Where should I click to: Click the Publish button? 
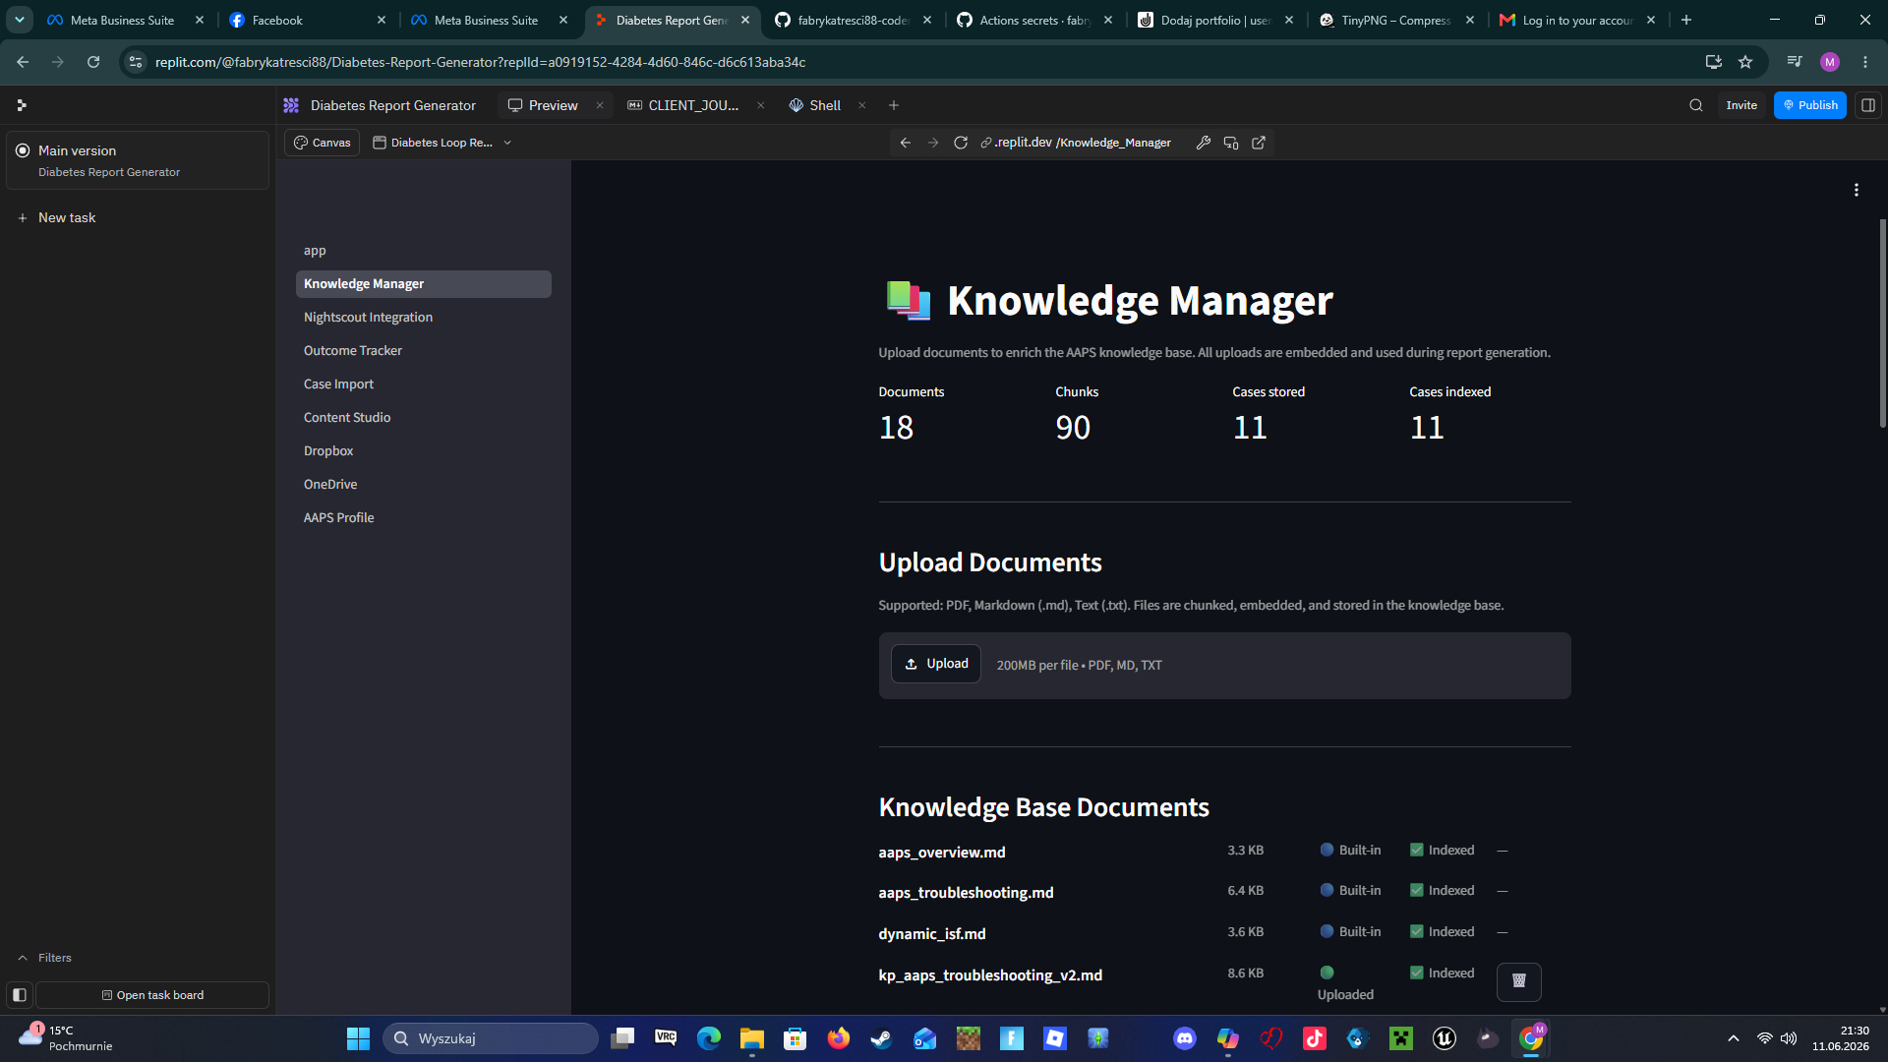(1809, 105)
